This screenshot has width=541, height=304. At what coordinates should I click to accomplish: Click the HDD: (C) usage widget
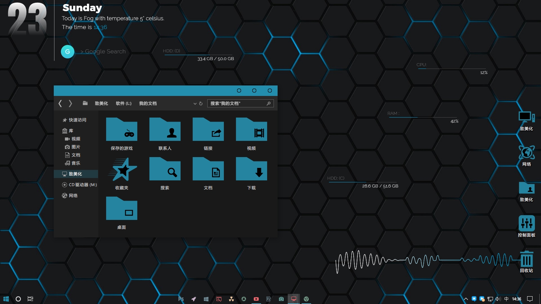363,182
